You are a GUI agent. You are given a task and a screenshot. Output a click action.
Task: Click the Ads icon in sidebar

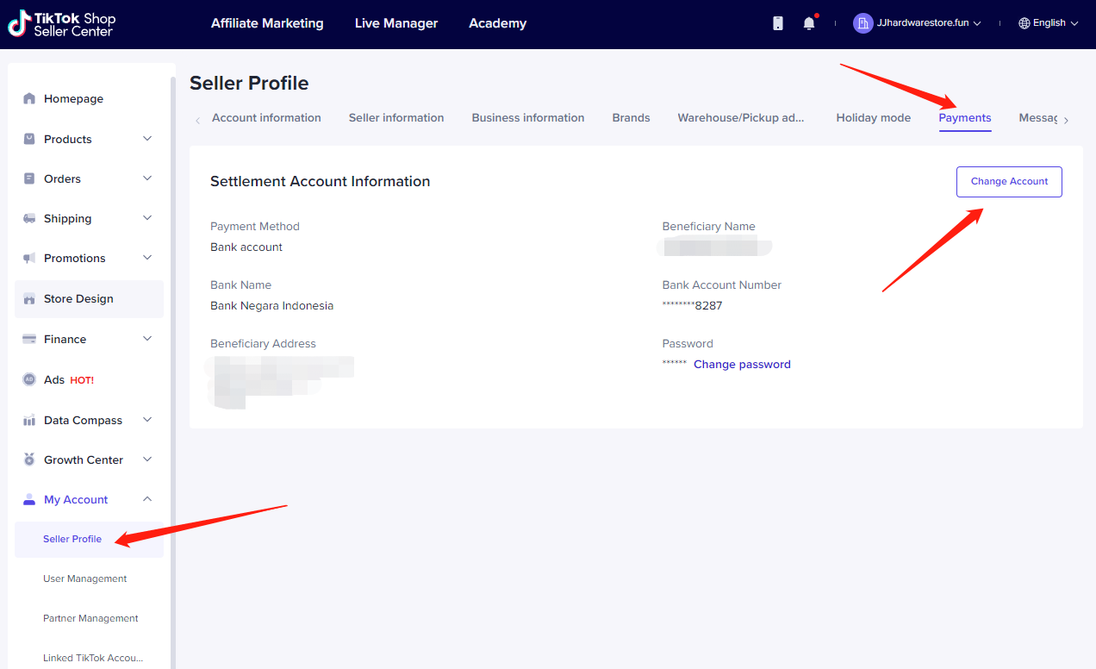30,380
